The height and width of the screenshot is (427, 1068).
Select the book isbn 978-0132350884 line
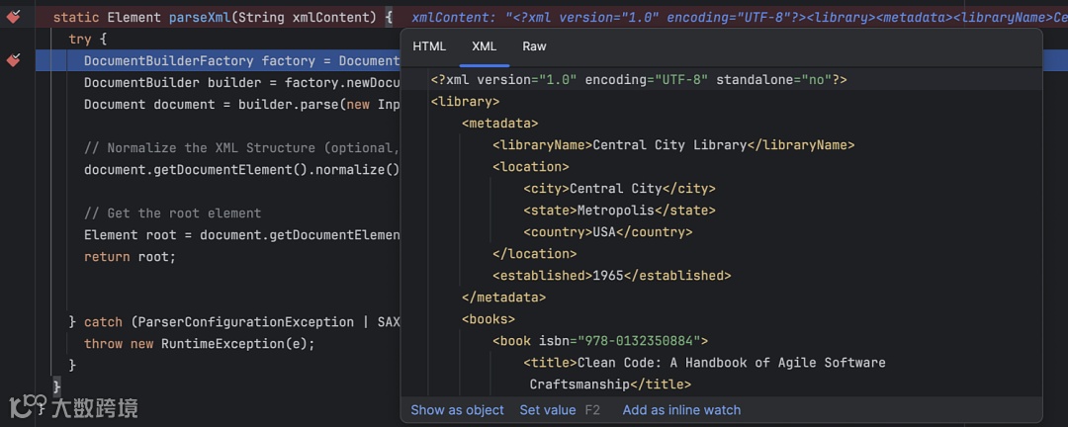point(601,340)
